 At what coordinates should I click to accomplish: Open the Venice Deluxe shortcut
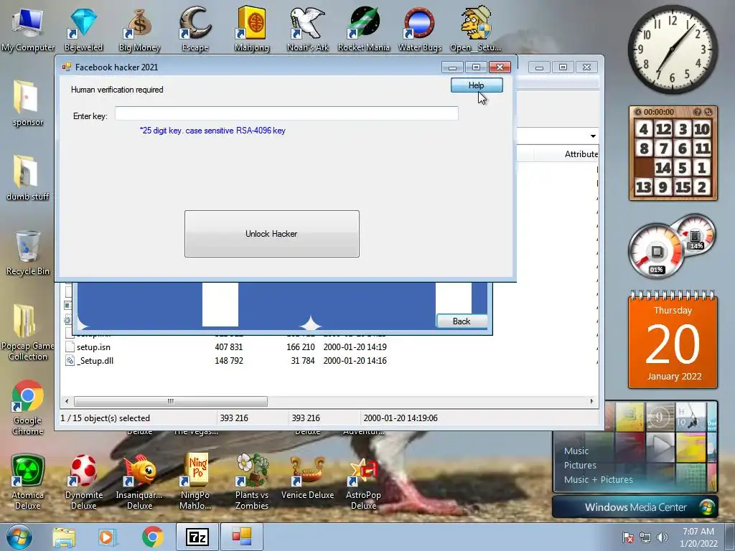coord(307,478)
